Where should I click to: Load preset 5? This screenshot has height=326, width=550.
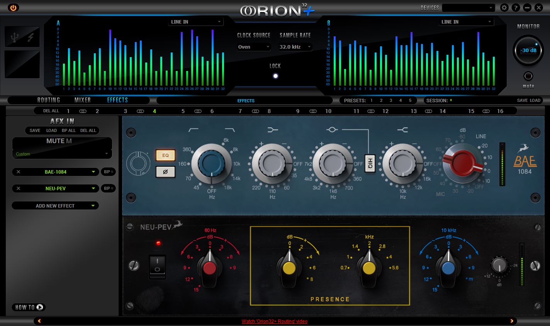point(410,100)
